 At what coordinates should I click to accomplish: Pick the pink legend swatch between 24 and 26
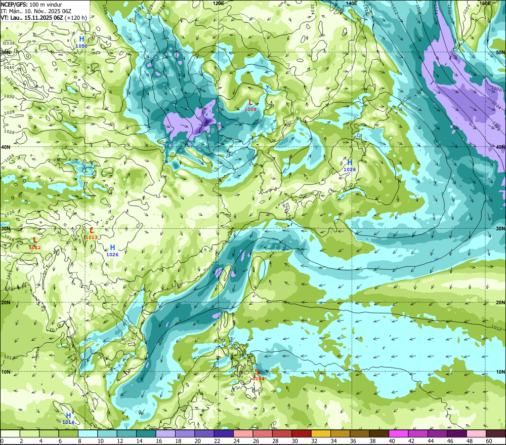point(243,433)
